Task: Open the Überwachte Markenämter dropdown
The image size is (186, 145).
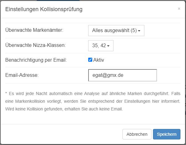Action: tap(116, 31)
